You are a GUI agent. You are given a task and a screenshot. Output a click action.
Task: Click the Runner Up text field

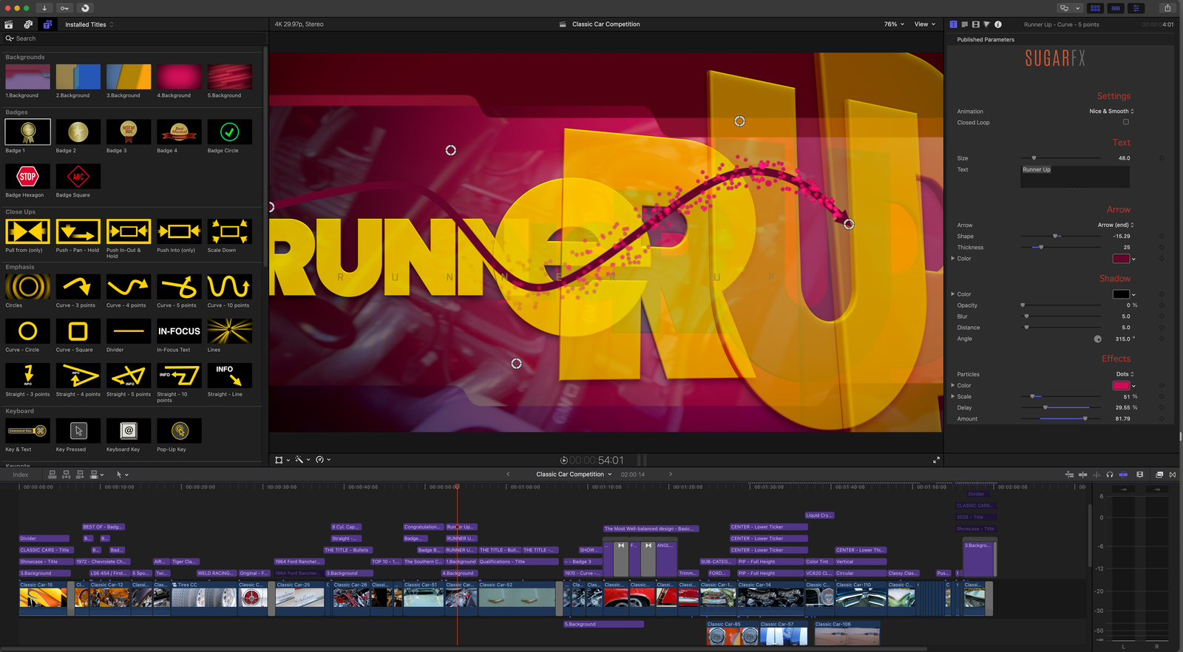pyautogui.click(x=1075, y=176)
